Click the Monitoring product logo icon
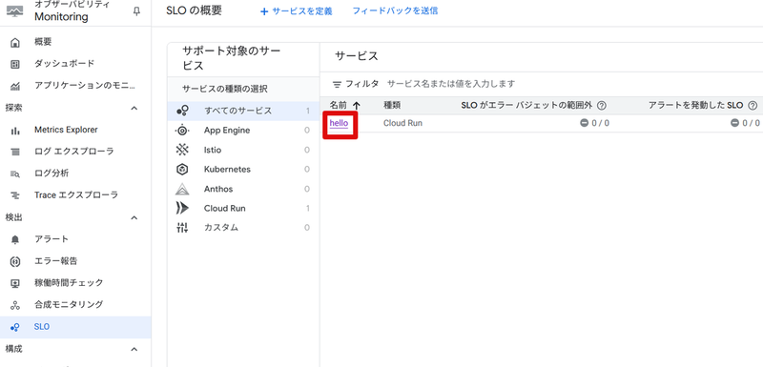The height and width of the screenshot is (367, 763). pyautogui.click(x=15, y=11)
